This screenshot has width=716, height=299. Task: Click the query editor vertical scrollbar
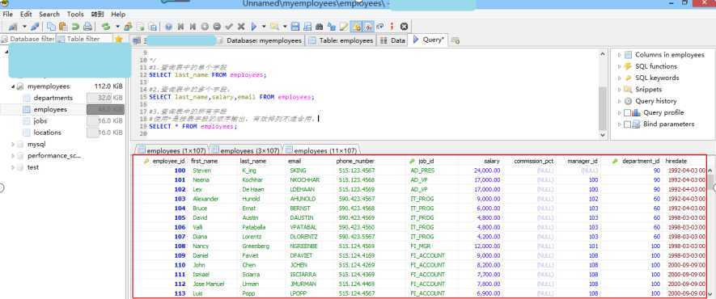pyautogui.click(x=603, y=95)
